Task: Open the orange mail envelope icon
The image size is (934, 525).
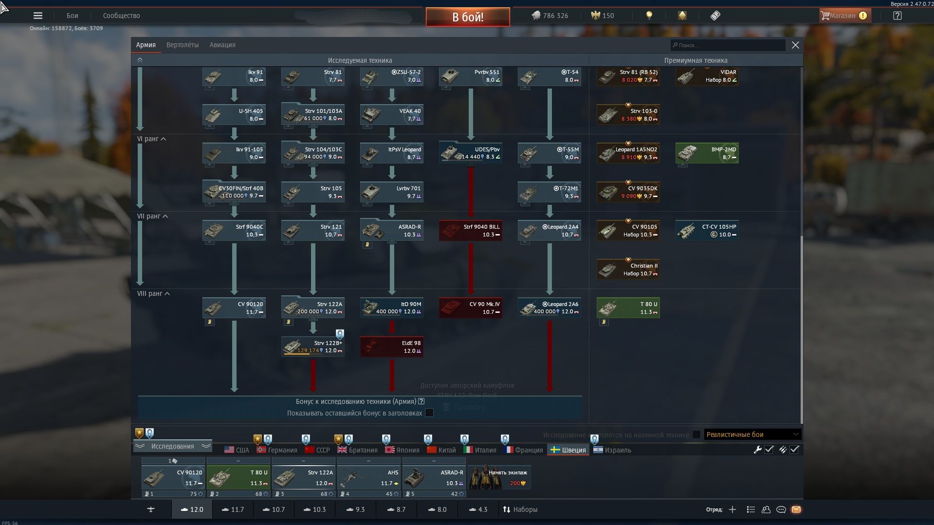Action: tap(796, 509)
